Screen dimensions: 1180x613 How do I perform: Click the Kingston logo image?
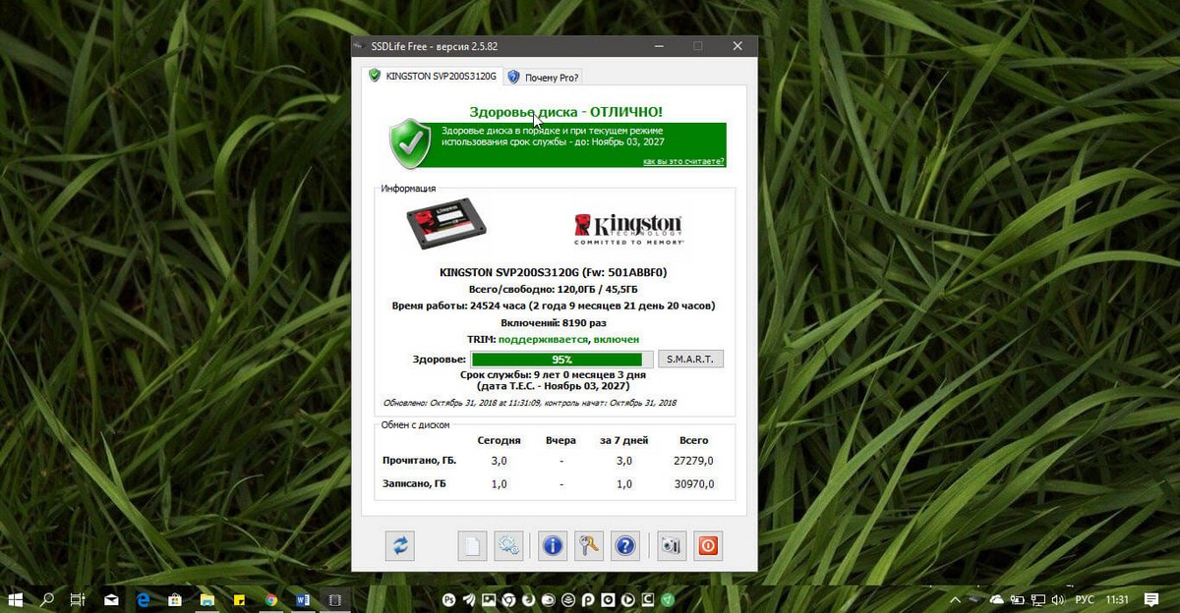tap(629, 228)
